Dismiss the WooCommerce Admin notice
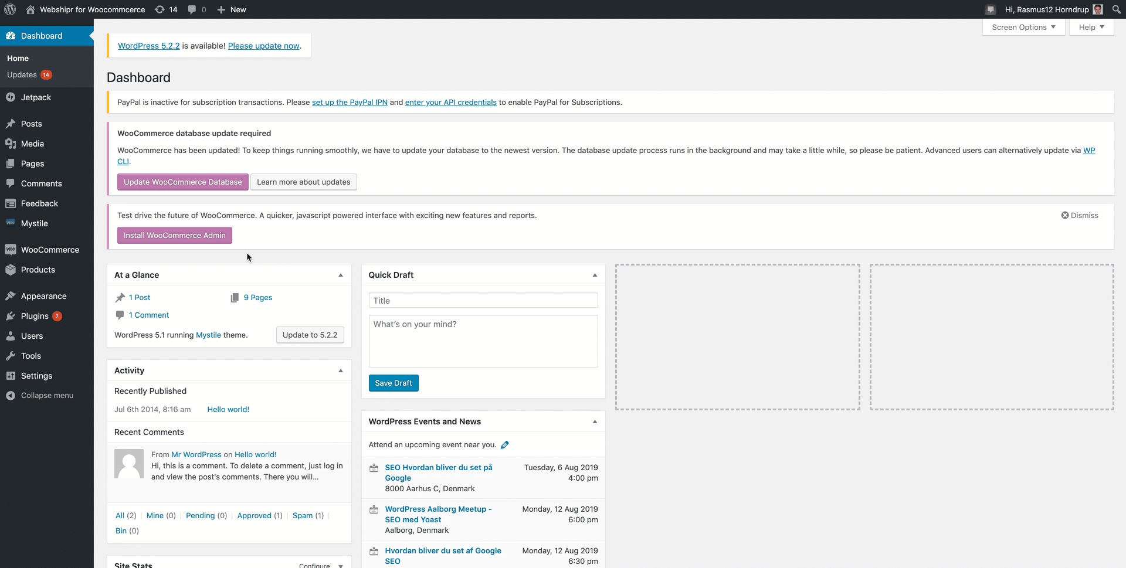 coord(1080,215)
